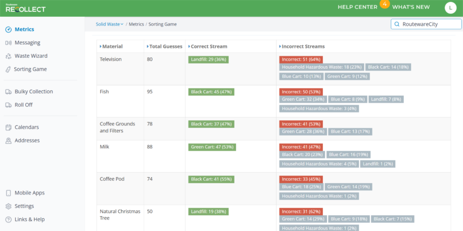The height and width of the screenshot is (231, 463).
Task: Click the Landfill: 19 (38%) tag
Action: coord(208,212)
